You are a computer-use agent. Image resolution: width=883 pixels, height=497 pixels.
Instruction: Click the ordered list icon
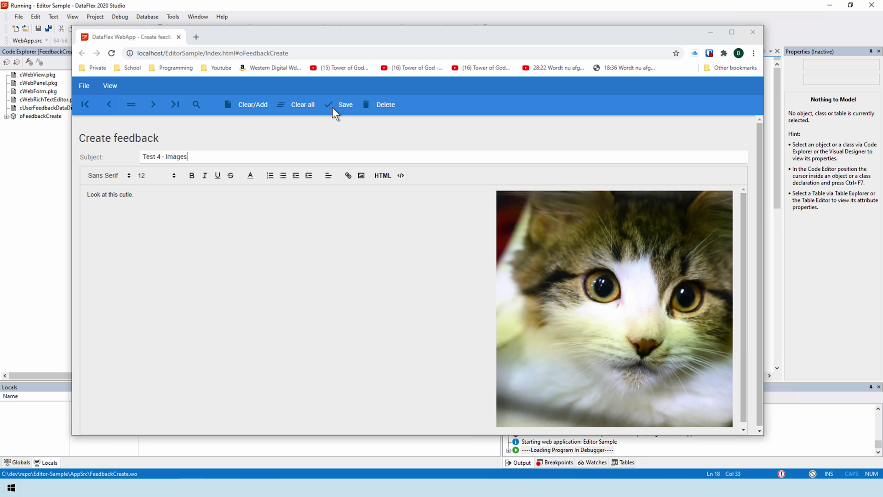(x=270, y=175)
